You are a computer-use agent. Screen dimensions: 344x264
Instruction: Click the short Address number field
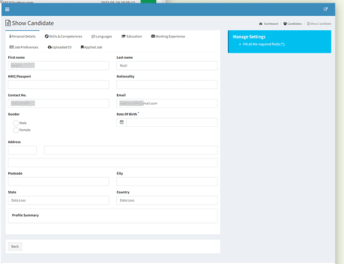click(22, 150)
